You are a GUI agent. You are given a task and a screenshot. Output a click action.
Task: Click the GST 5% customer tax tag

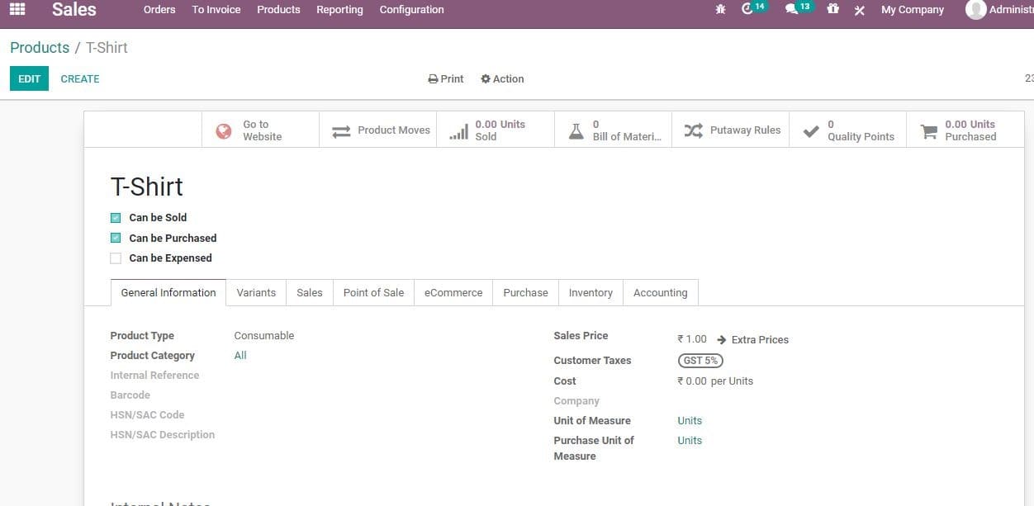coord(700,360)
